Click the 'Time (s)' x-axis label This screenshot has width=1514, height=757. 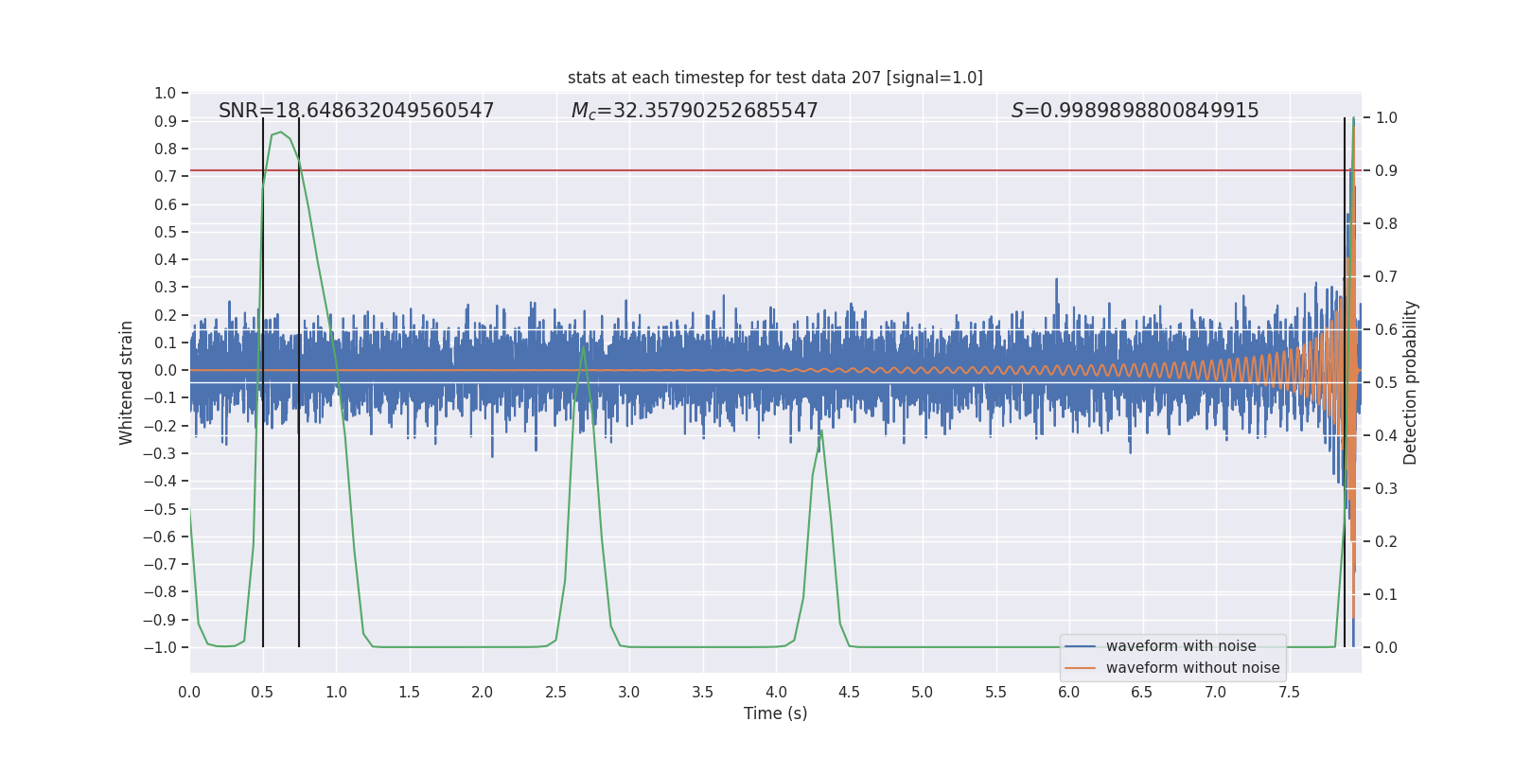point(775,713)
